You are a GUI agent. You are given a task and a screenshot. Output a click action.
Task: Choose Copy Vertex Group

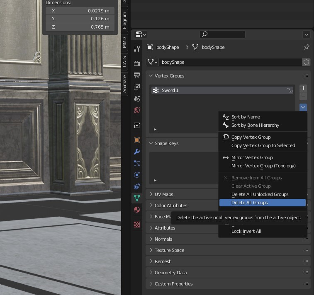point(263,137)
